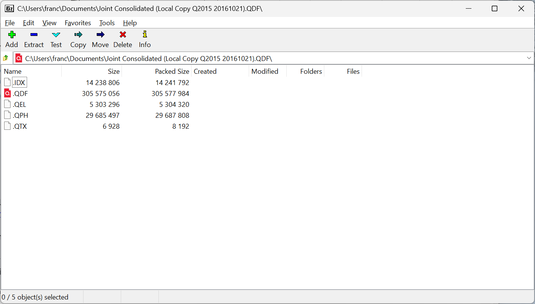Select the .QPH file icon
Image resolution: width=535 pixels, height=304 pixels.
(x=8, y=115)
